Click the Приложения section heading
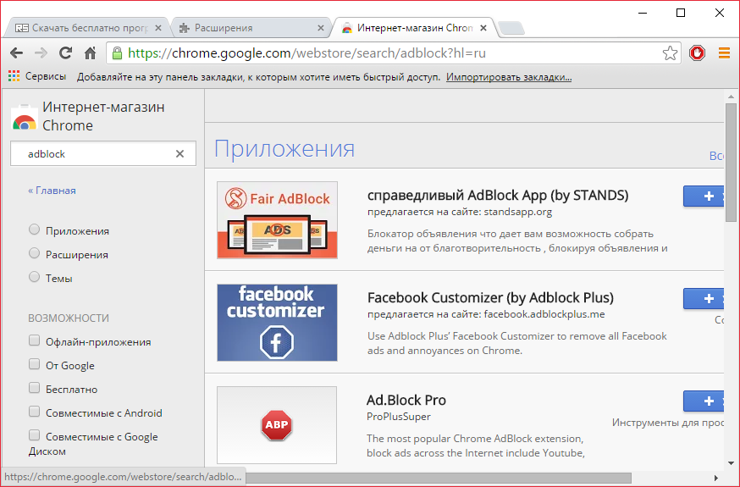740x487 pixels. tap(284, 149)
